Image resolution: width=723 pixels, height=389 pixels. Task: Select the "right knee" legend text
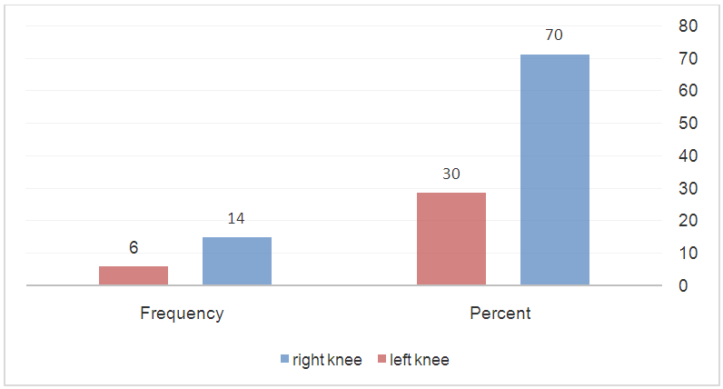coord(327,360)
